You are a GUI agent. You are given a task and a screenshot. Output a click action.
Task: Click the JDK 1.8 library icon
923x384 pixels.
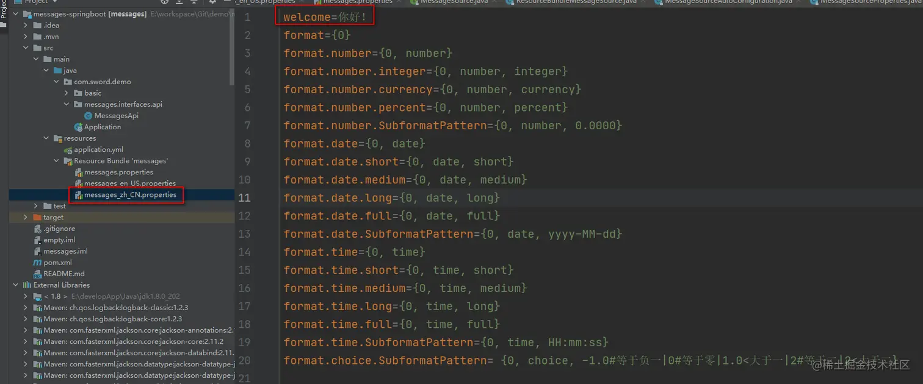37,296
